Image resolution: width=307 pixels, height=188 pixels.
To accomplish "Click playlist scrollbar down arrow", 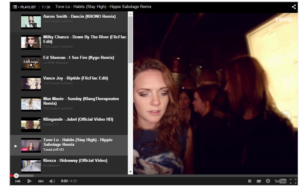I will click(x=130, y=172).
